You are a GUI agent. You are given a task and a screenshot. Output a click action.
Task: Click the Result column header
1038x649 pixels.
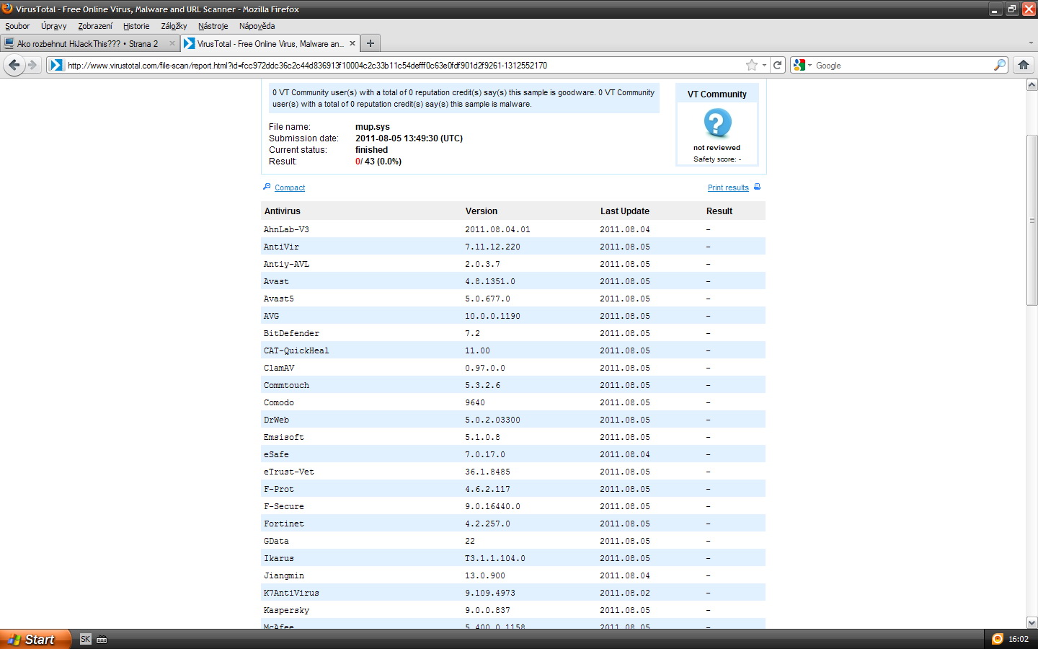[x=719, y=211]
